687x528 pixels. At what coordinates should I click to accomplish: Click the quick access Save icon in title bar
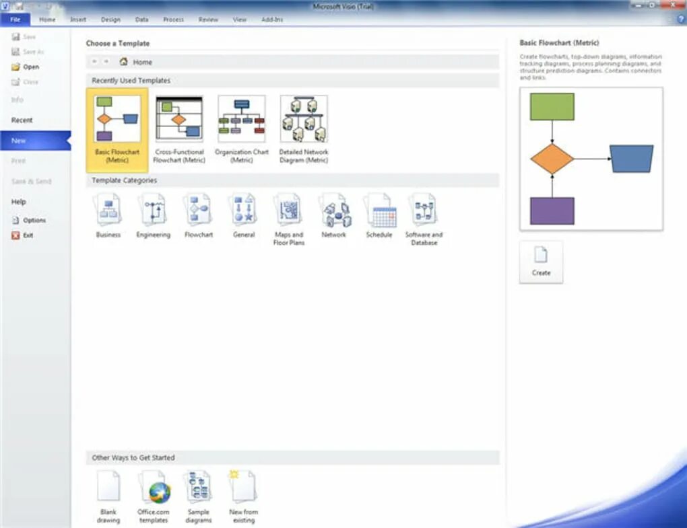click(x=20, y=5)
